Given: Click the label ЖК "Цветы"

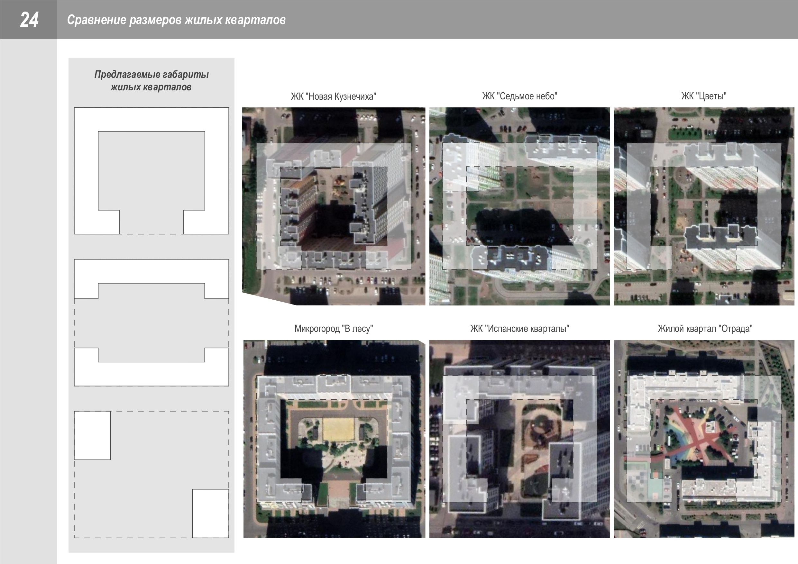Looking at the screenshot, I should click(x=703, y=96).
